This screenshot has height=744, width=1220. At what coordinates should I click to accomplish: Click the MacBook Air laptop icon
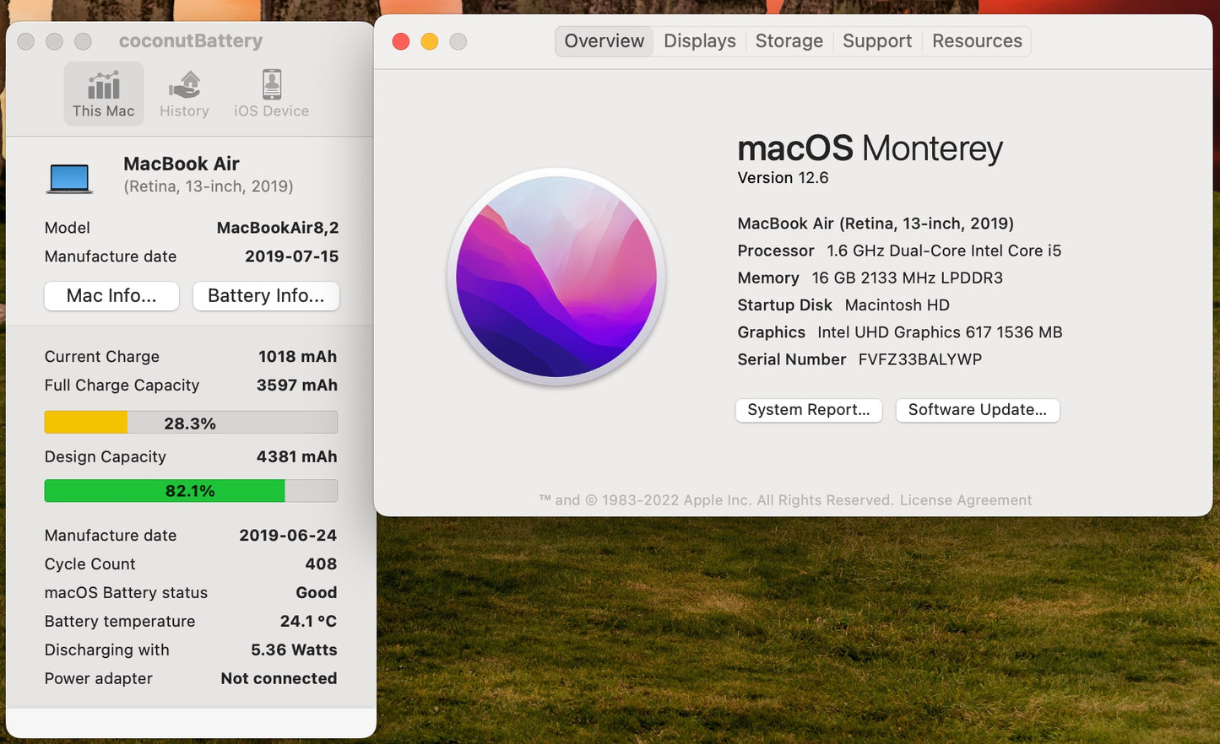(69, 178)
